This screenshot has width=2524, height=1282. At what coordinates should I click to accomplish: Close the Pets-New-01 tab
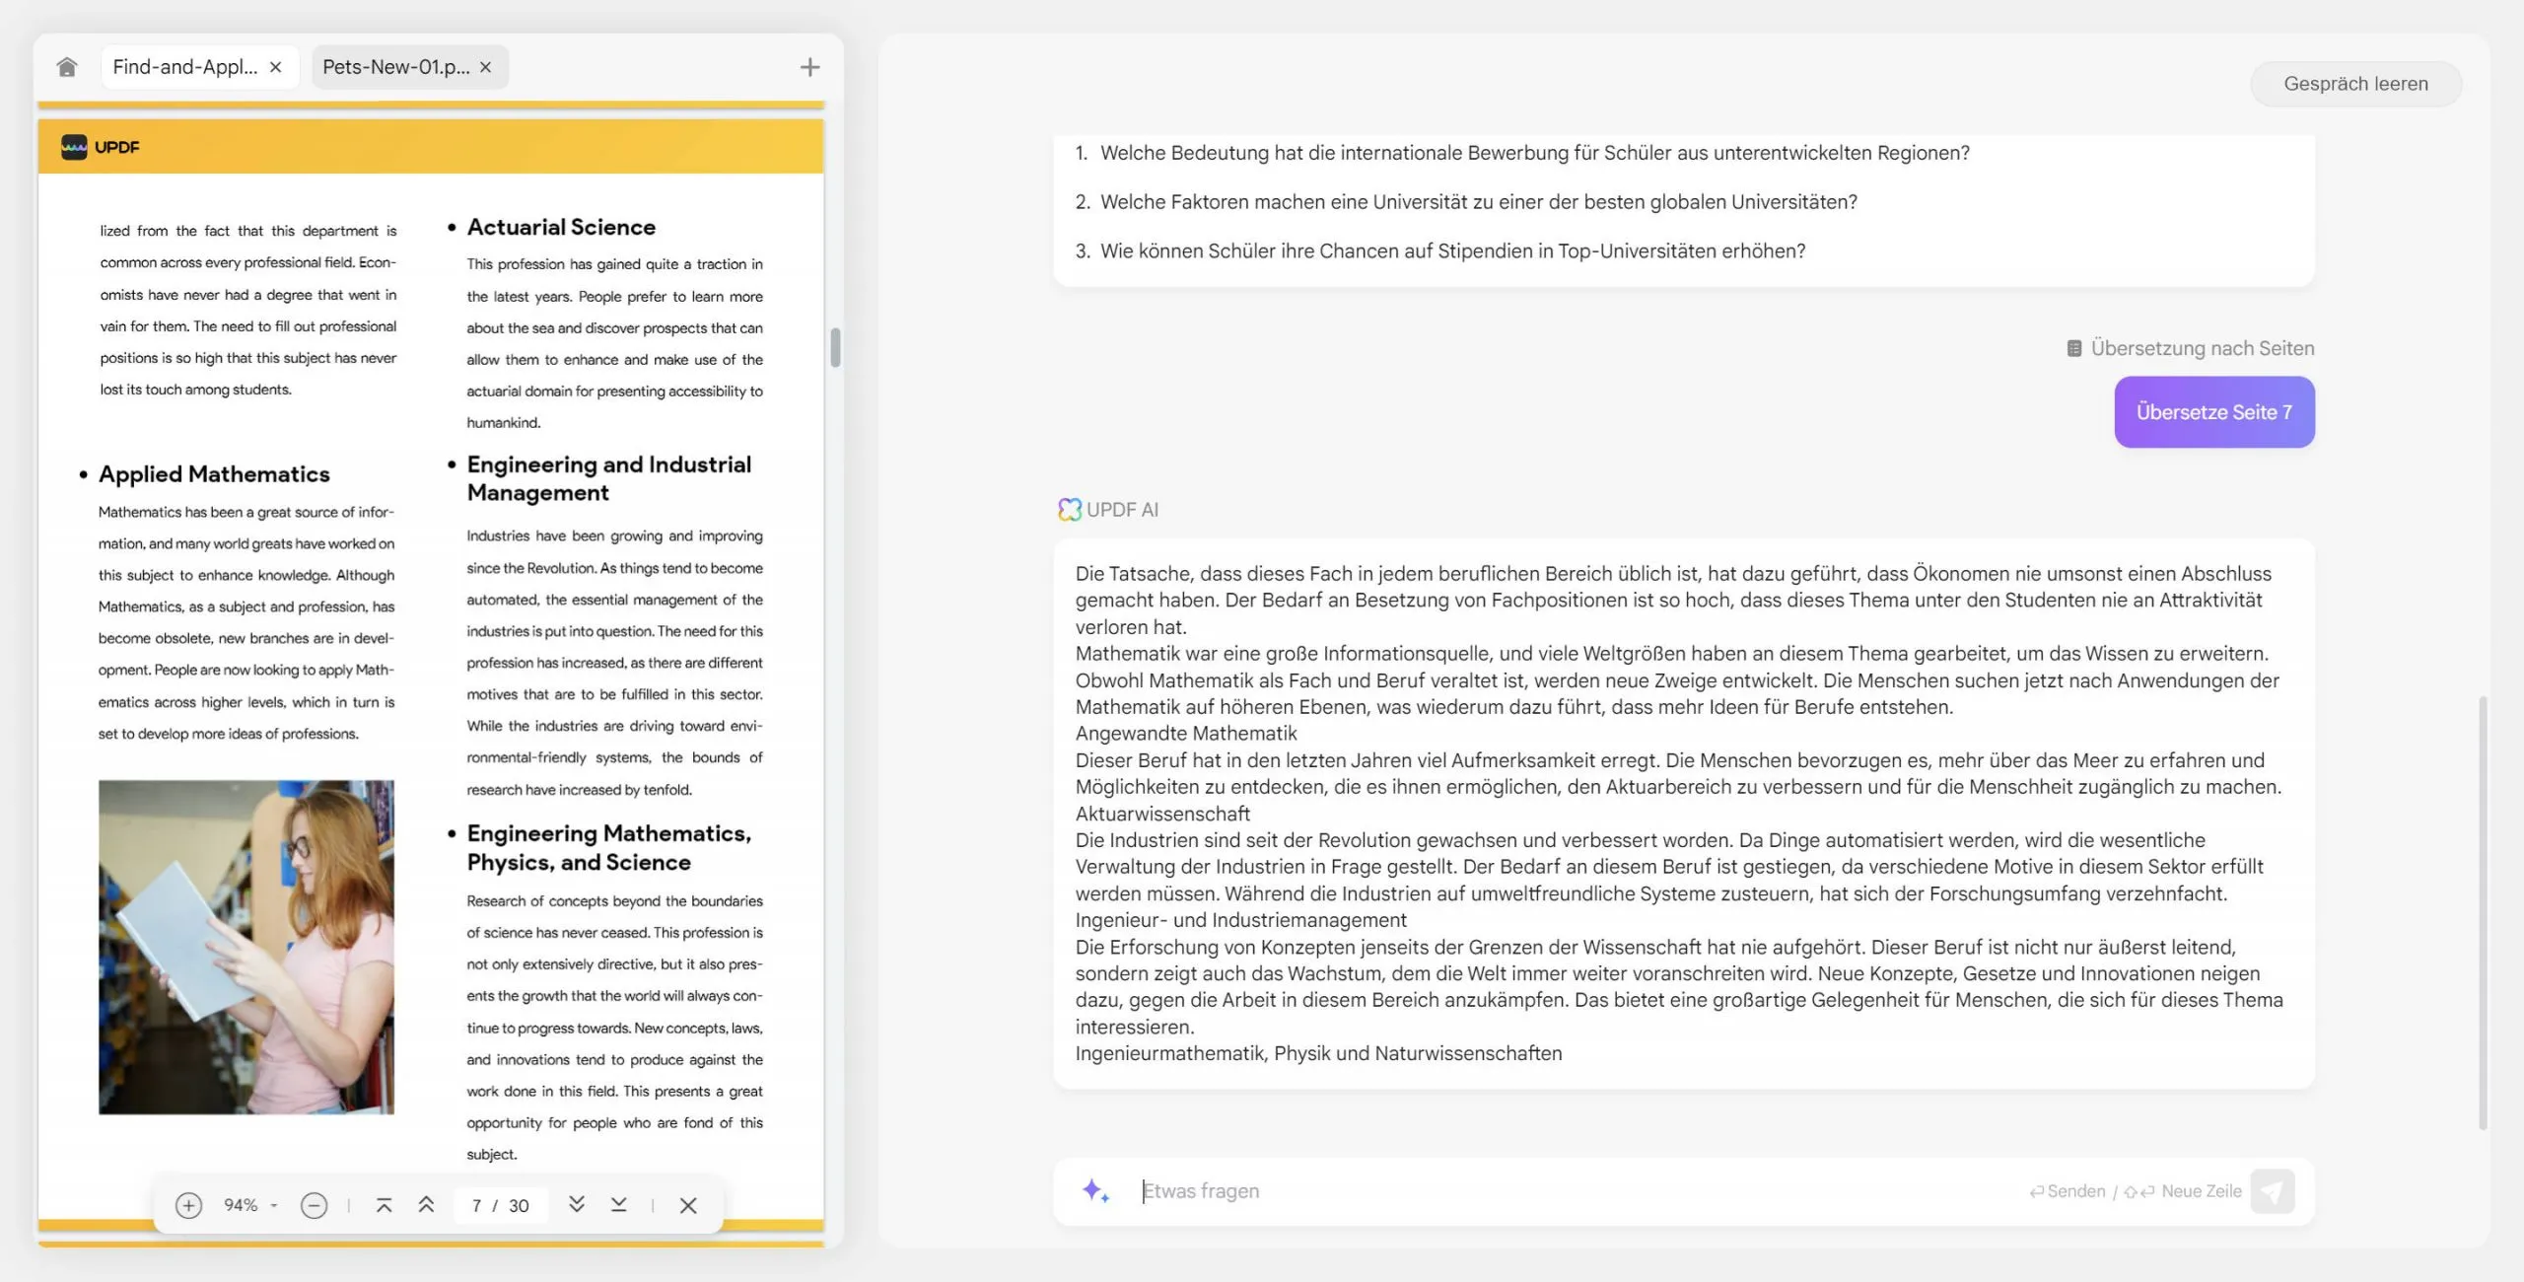485,67
